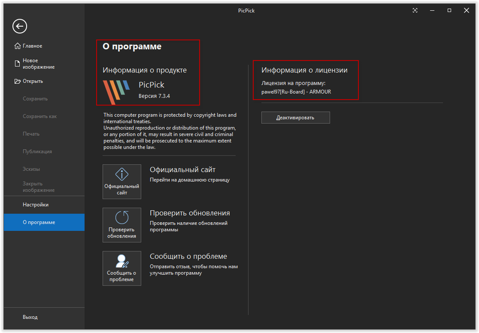Click Сохранить in the sidebar
Screen dimensions: 479x333
(x=44, y=99)
